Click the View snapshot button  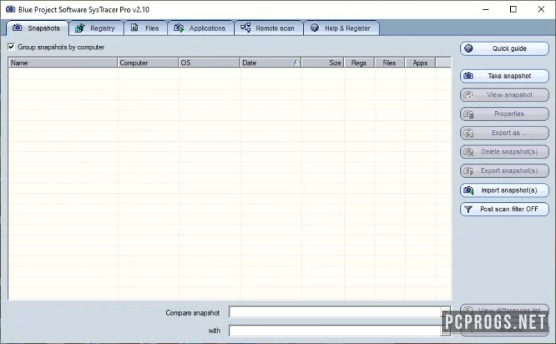tap(505, 95)
